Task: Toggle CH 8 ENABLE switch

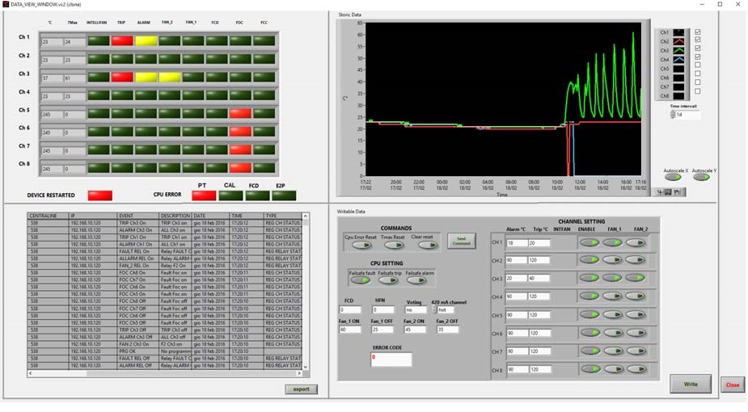Action: pos(590,369)
